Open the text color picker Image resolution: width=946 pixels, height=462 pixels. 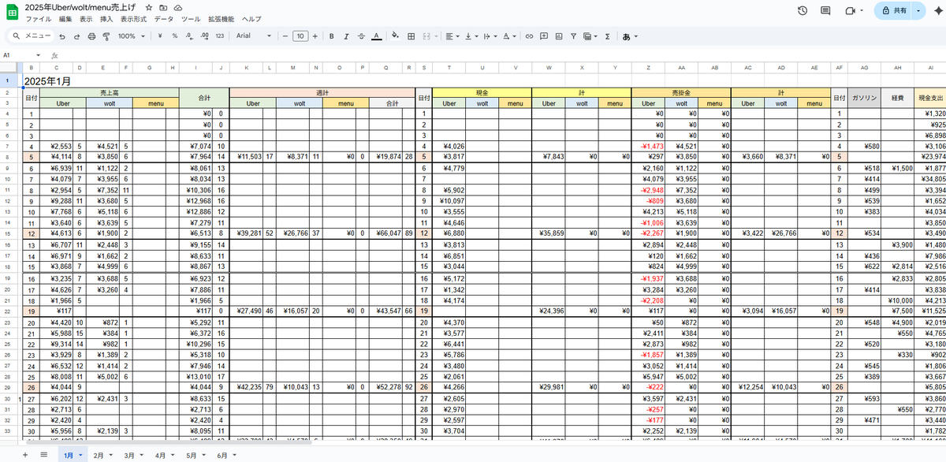tap(376, 36)
